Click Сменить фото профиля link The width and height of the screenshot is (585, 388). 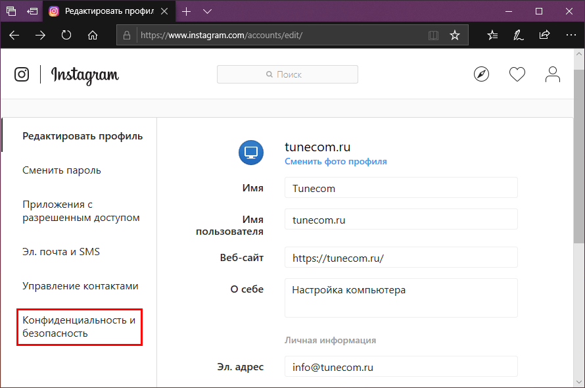[x=336, y=161]
